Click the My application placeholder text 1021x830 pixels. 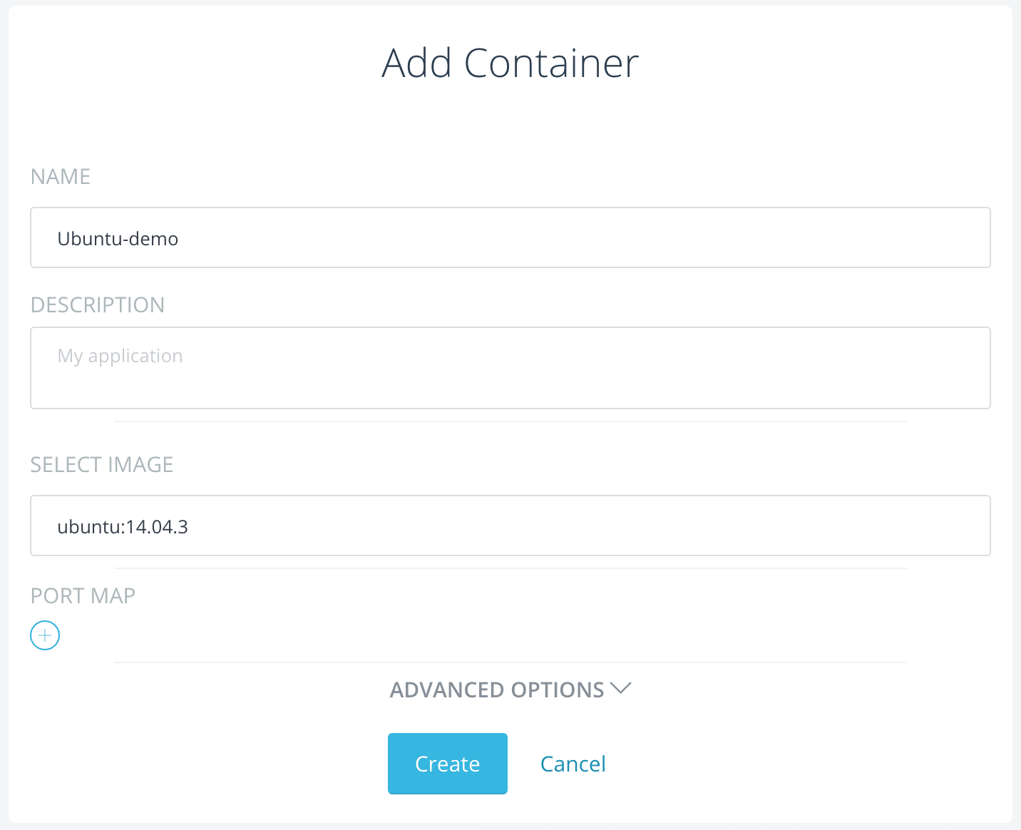(120, 356)
